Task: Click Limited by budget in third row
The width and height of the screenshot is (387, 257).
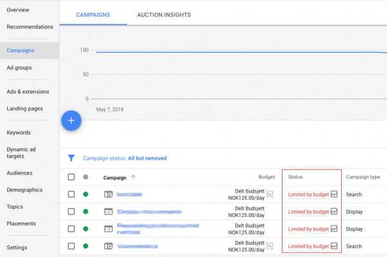Action: click(308, 229)
